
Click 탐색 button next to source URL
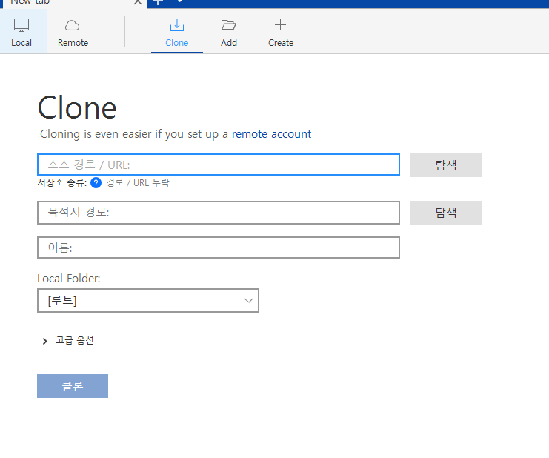(x=446, y=165)
